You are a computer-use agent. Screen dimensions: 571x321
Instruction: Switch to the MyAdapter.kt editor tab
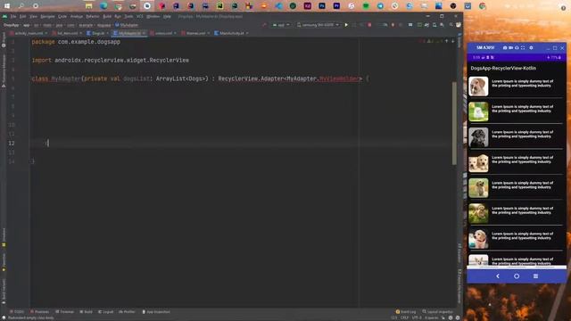click(128, 33)
